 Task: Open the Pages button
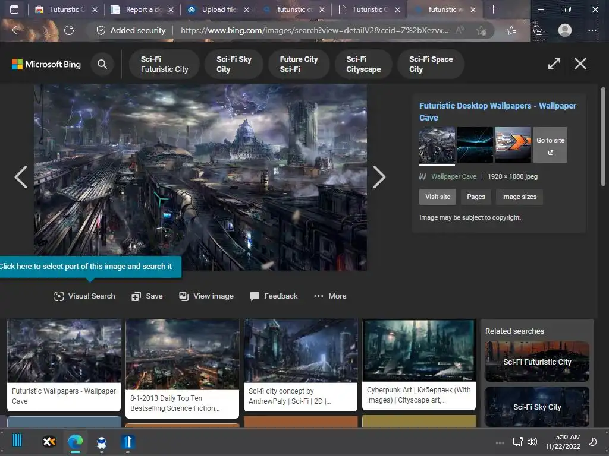click(476, 197)
